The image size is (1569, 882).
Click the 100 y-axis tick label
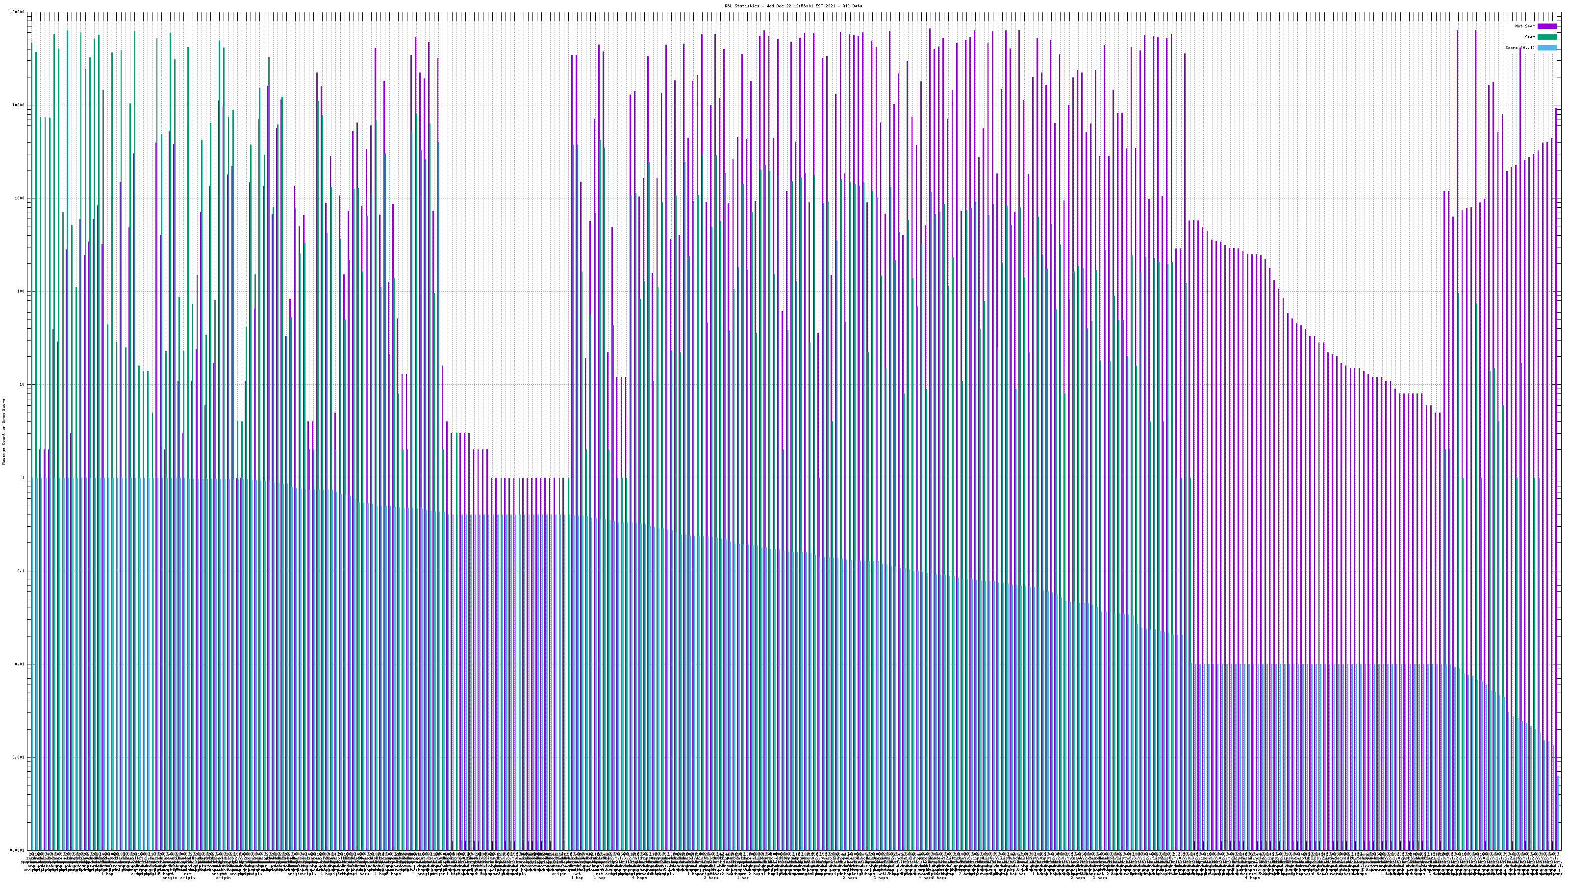(x=21, y=292)
